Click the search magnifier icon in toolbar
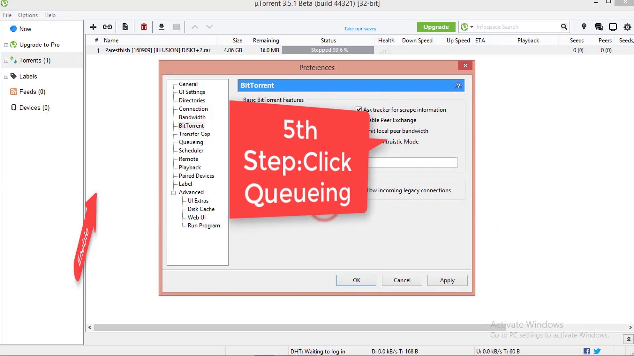The height and width of the screenshot is (356, 634). [564, 27]
